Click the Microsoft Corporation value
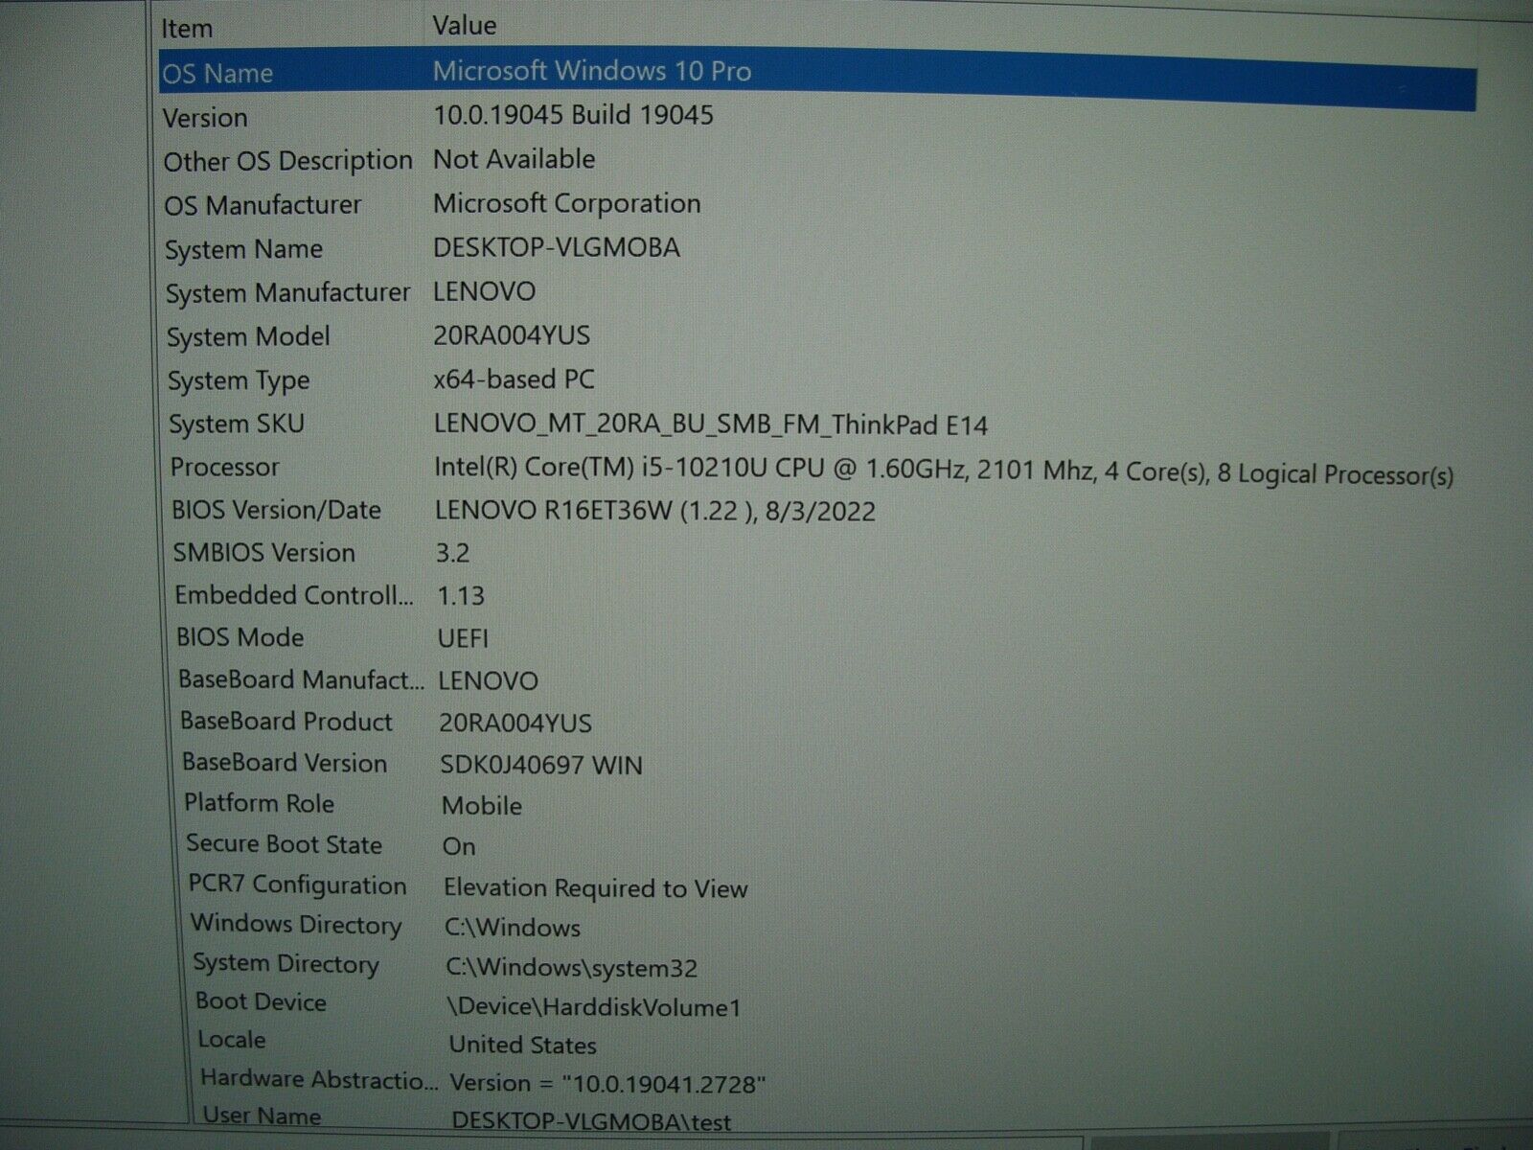The width and height of the screenshot is (1533, 1150). click(566, 203)
